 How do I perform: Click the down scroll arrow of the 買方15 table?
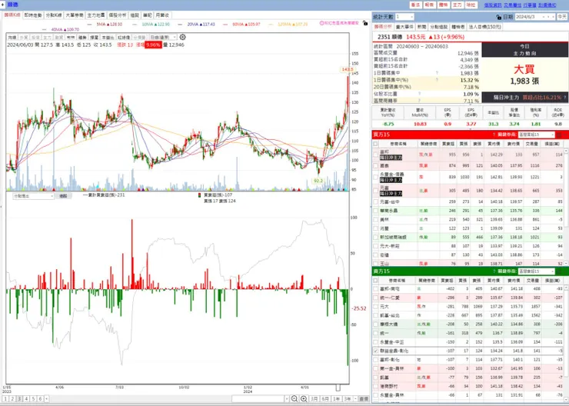(x=566, y=264)
